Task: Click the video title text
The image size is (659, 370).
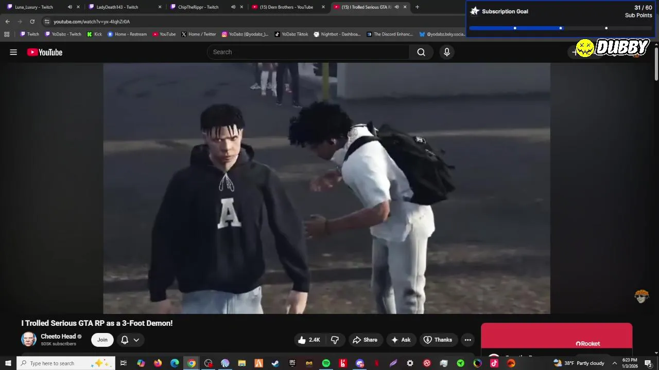Action: coord(97,323)
